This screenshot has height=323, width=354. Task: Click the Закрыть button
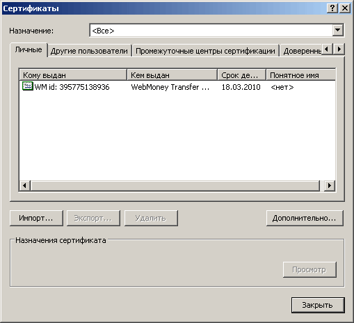[x=318, y=305]
